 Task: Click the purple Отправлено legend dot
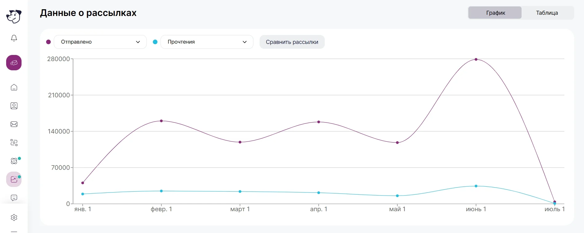[48, 42]
